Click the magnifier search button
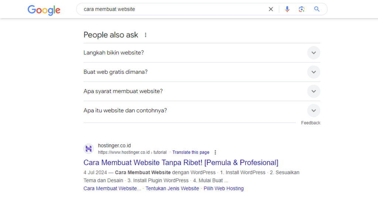378x208 pixels. click(317, 9)
